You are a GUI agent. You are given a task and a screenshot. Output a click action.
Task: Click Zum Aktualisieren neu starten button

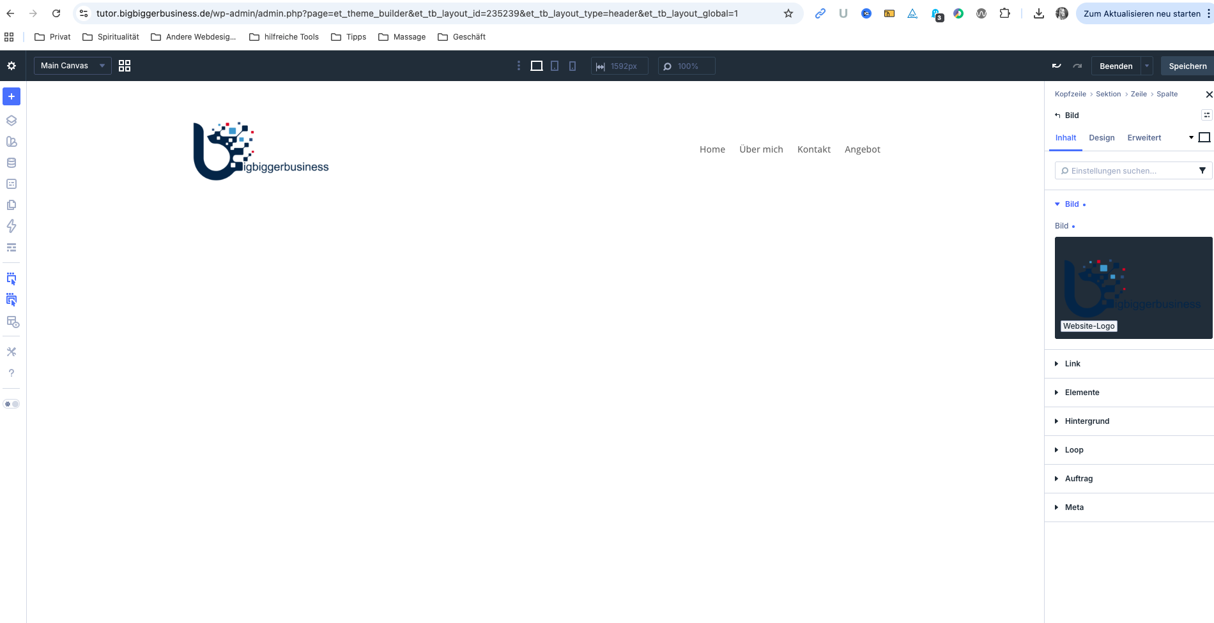pyautogui.click(x=1142, y=13)
